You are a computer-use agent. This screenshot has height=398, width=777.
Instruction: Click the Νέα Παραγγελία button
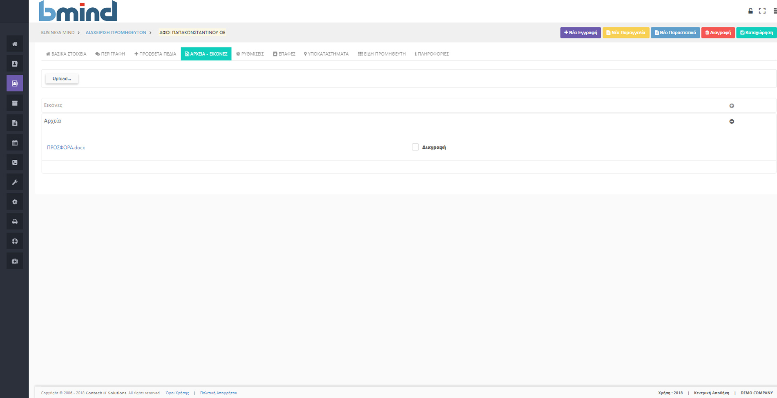pyautogui.click(x=626, y=33)
